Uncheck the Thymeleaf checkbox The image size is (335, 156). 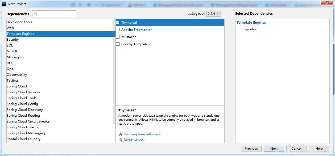pos(118,23)
